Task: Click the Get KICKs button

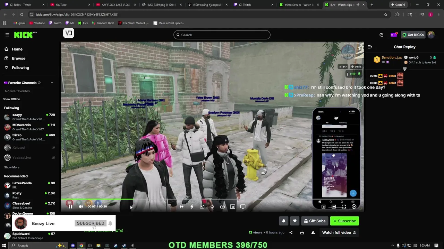Action: pyautogui.click(x=413, y=35)
